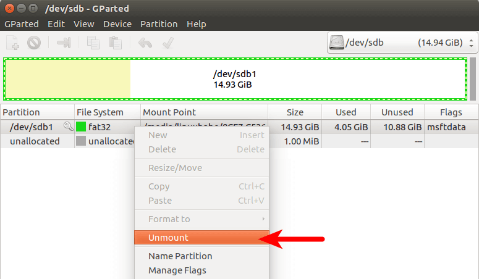Sort by the Size column header

click(294, 112)
